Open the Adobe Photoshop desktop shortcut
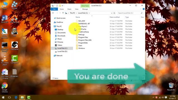This screenshot has width=178, height=100. [x=5, y=33]
